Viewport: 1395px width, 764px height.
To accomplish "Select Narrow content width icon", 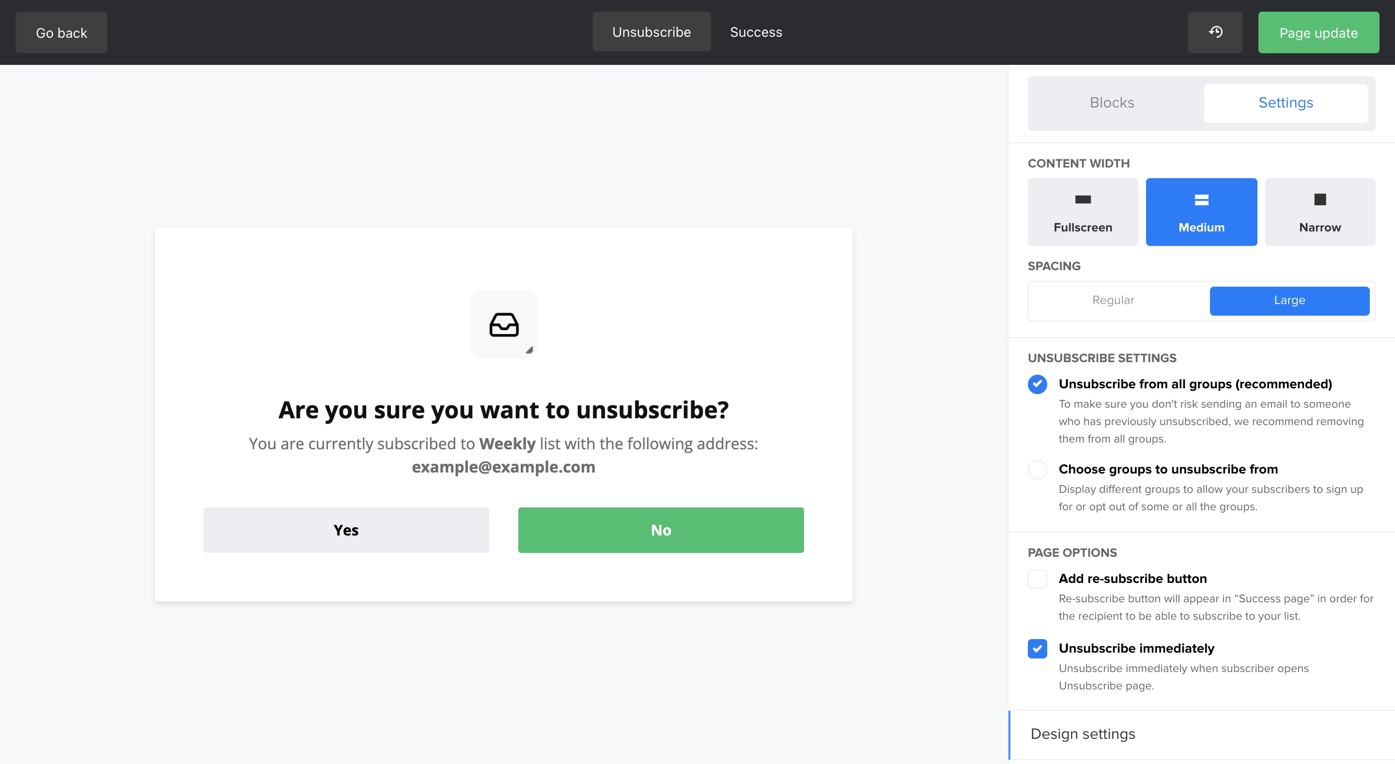I will pos(1320,200).
